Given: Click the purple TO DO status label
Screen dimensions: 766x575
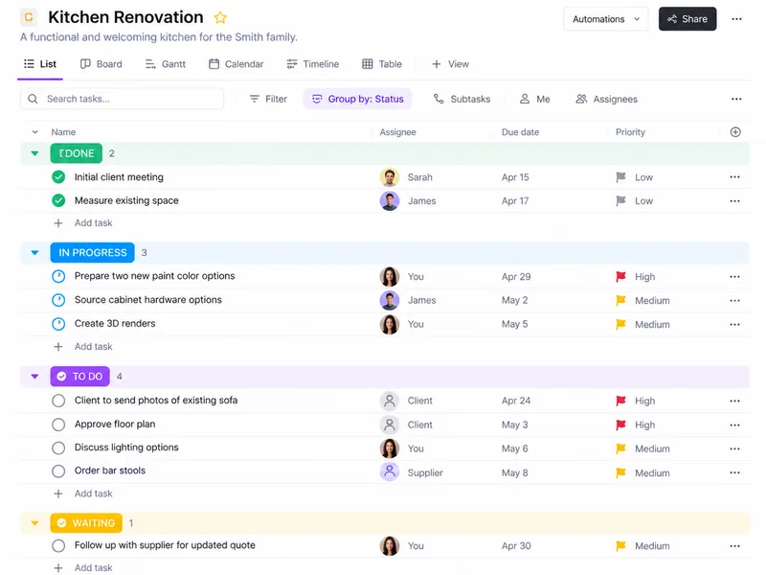Looking at the screenshot, I should [80, 377].
